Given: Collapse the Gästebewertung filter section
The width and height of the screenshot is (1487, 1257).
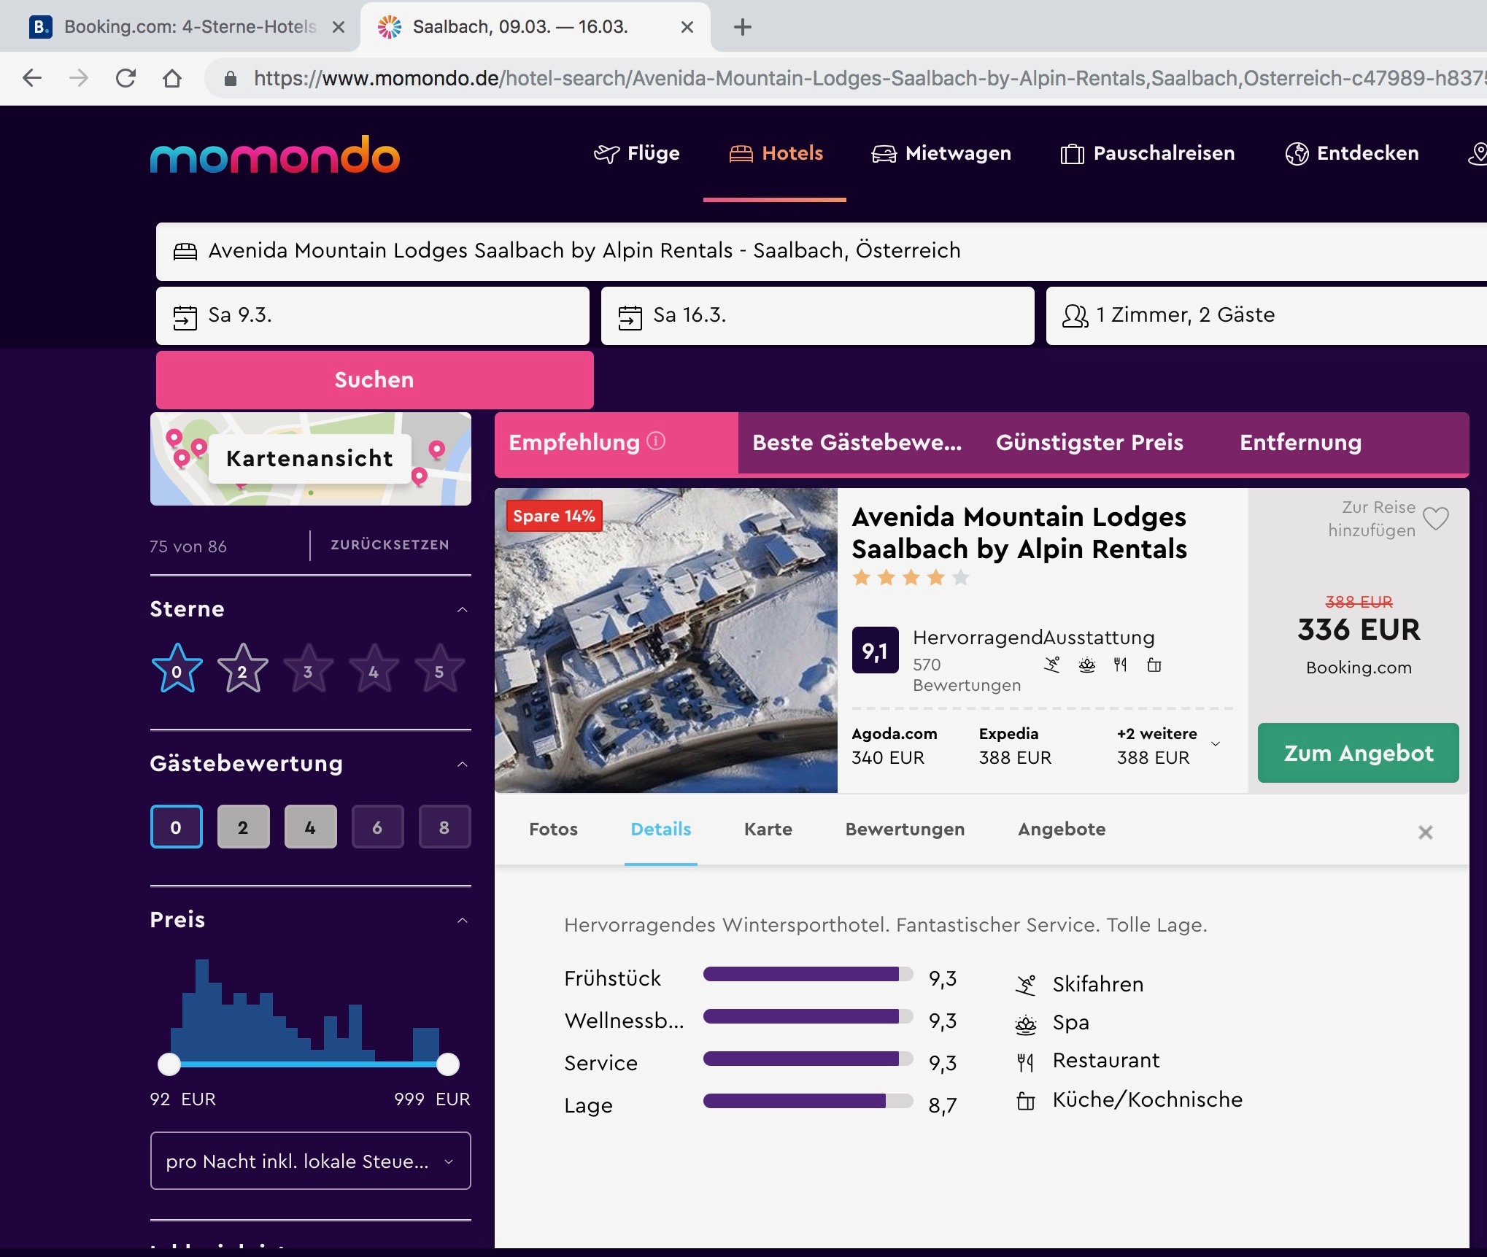Looking at the screenshot, I should (x=462, y=764).
